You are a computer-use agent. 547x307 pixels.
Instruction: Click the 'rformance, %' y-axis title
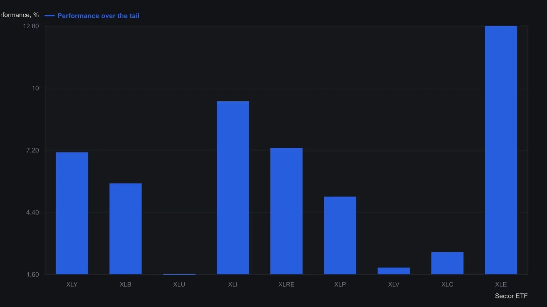19,15
